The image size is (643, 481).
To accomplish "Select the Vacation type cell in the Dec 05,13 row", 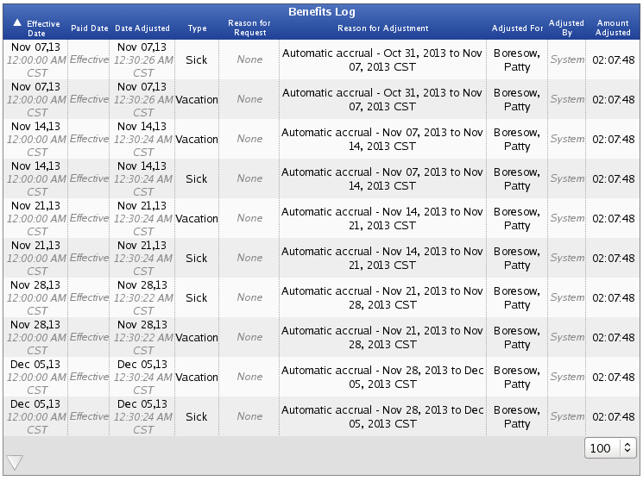I will click(197, 378).
